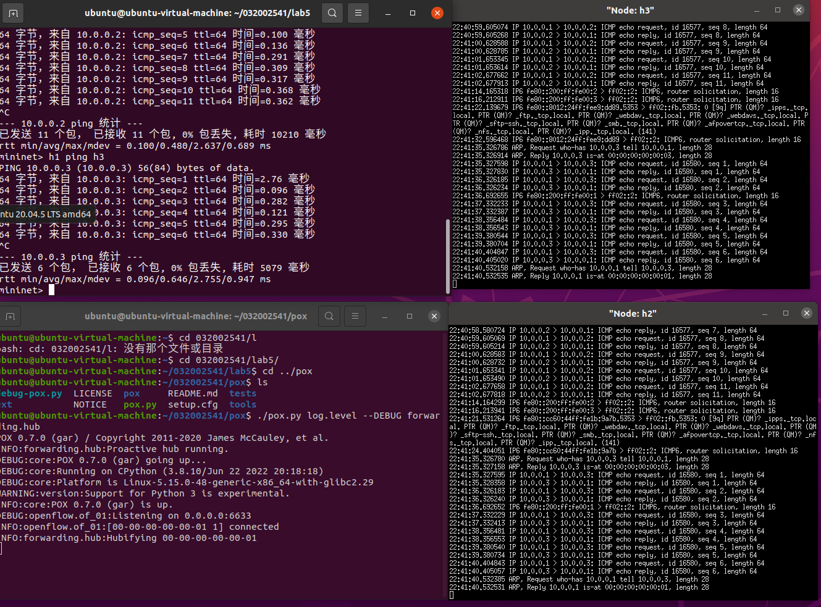Click the 22:41:35.326786 ARP Request line in h3
The width and height of the screenshot is (821, 607).
[x=583, y=148]
